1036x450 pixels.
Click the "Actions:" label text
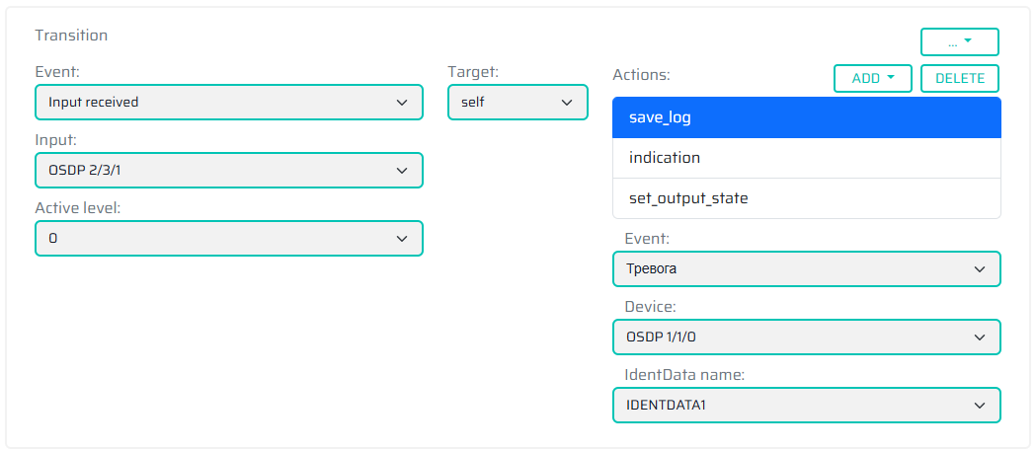tap(641, 75)
